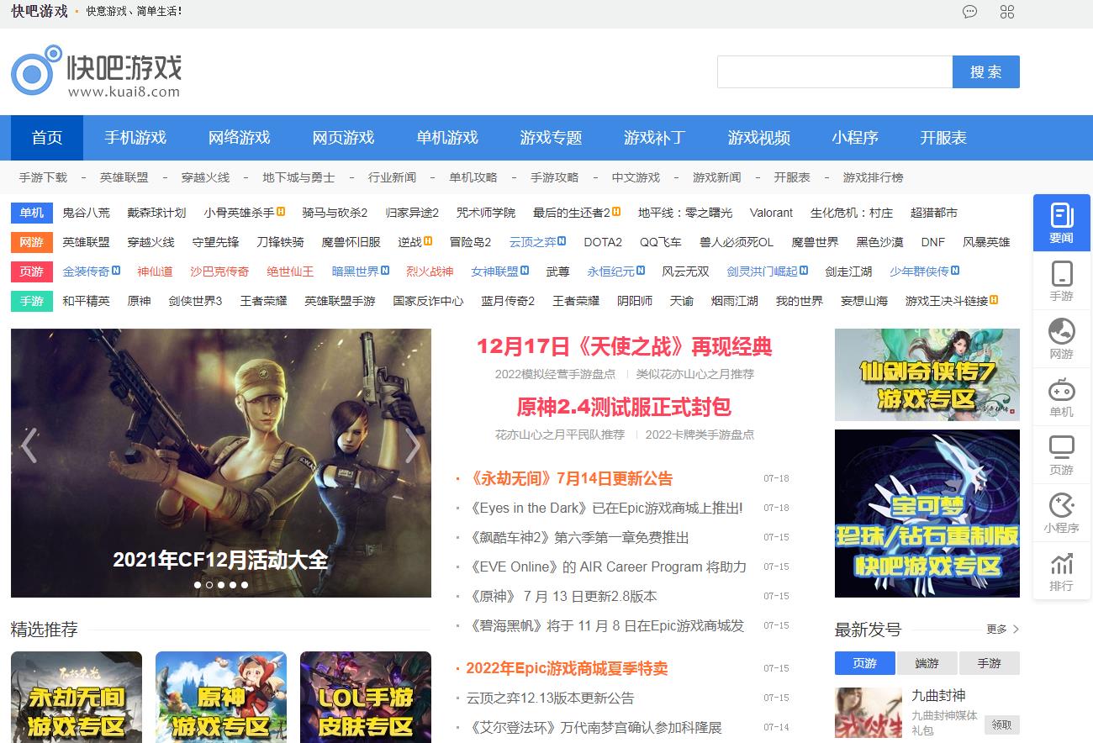
Task: Open 云顶之弈12.13版本更新公告 article
Action: coord(550,698)
